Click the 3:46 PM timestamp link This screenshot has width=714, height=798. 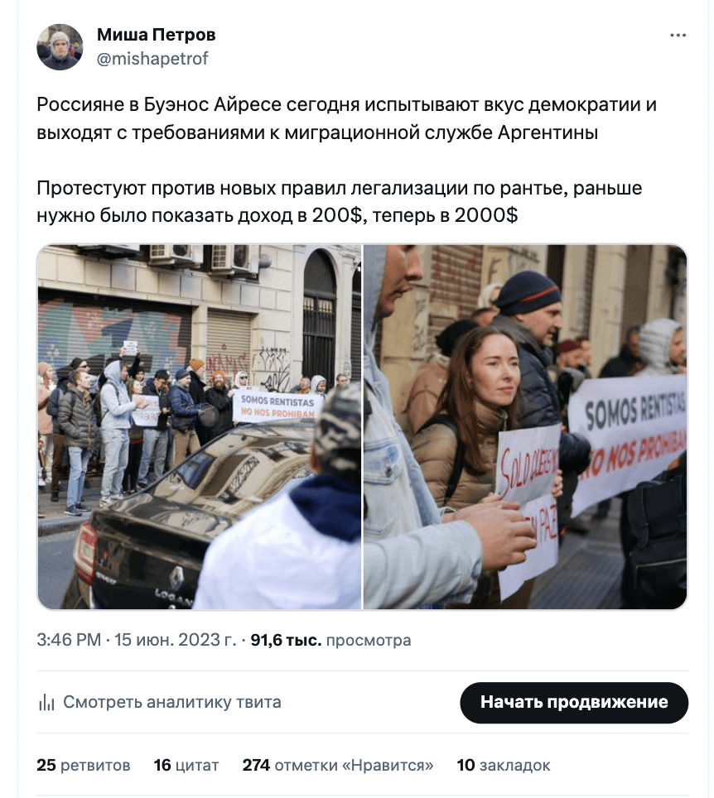point(69,640)
